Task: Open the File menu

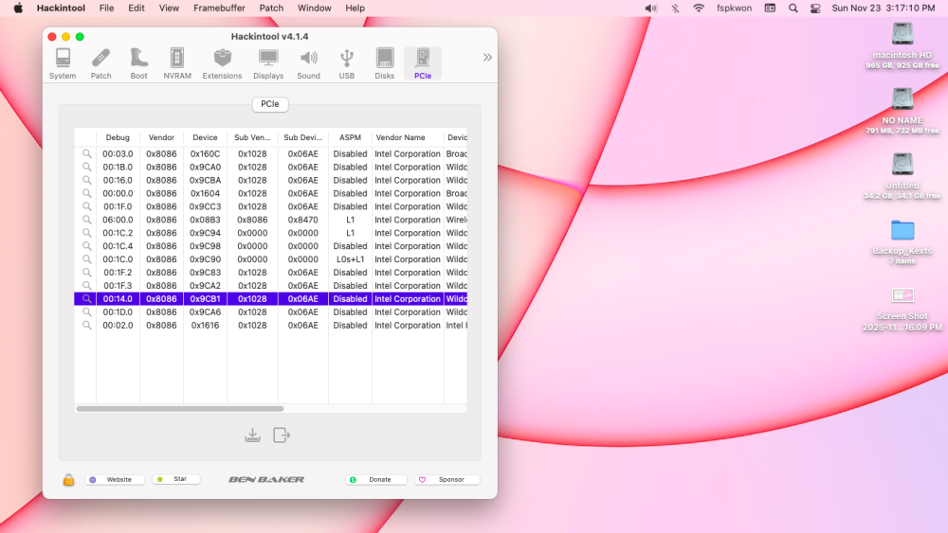Action: (106, 9)
